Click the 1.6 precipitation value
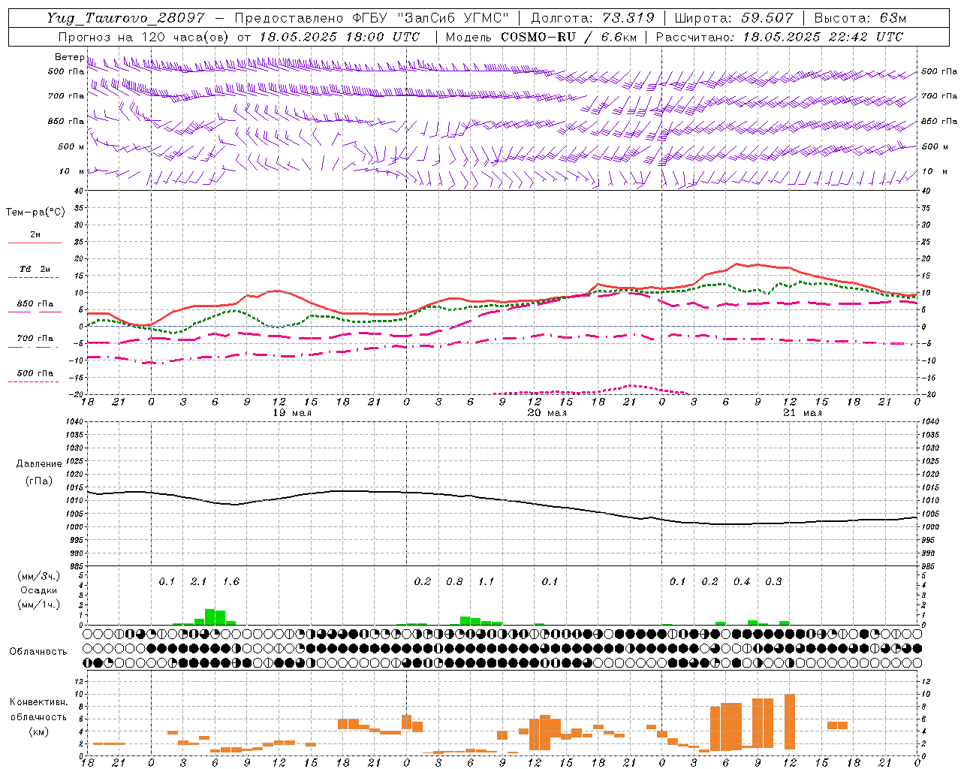Viewport: 961px width, 769px height. pyautogui.click(x=230, y=582)
